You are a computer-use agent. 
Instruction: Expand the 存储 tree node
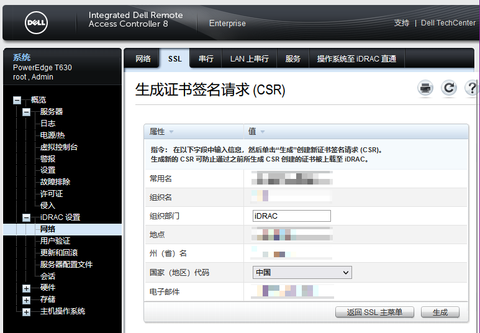point(26,300)
